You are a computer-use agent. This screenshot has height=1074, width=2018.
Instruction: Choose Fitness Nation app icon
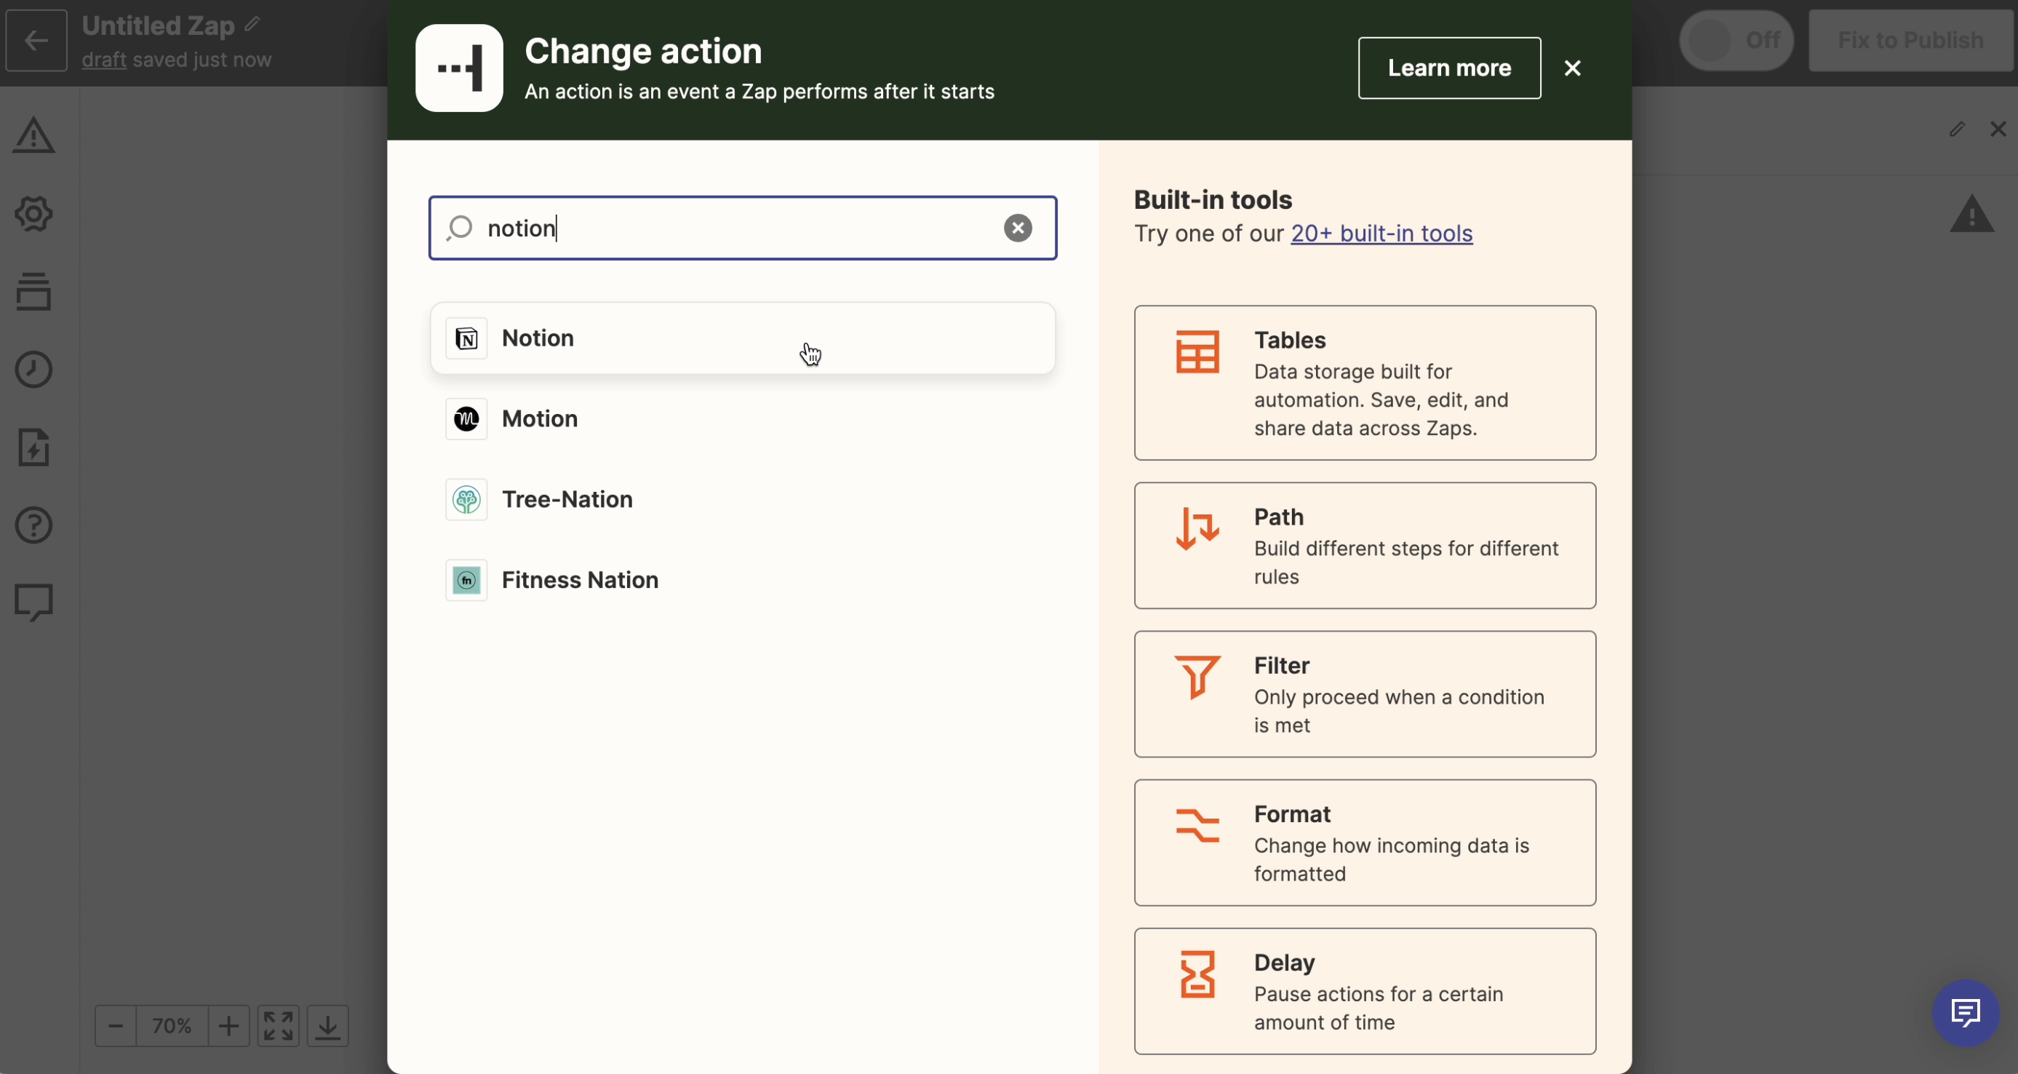(466, 581)
